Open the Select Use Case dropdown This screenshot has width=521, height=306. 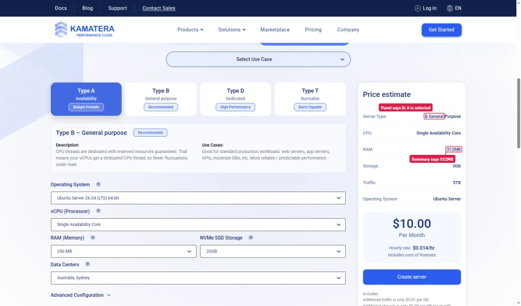coord(258,59)
